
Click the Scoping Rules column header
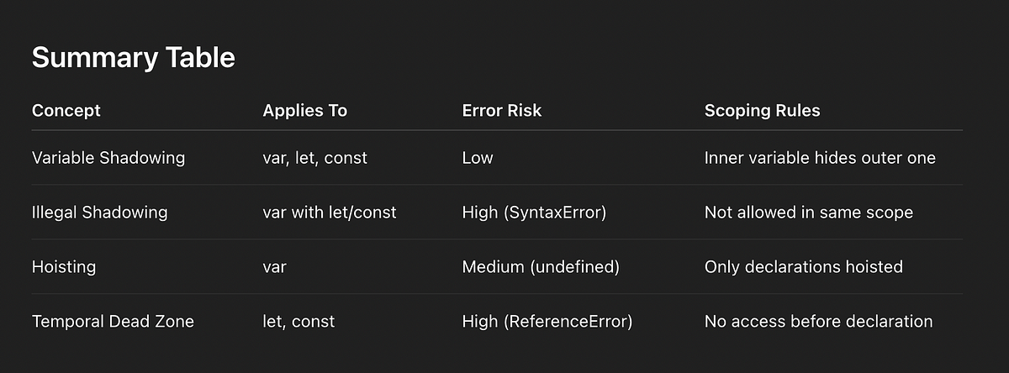tap(762, 111)
